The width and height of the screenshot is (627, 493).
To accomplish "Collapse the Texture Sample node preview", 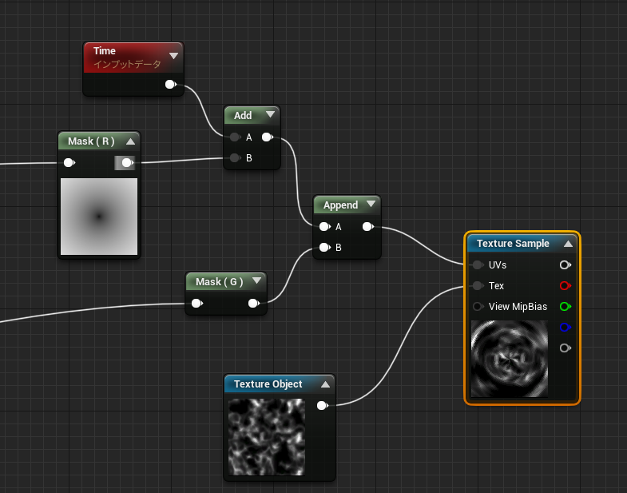I will coord(568,244).
